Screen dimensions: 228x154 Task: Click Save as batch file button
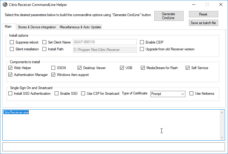203,23
